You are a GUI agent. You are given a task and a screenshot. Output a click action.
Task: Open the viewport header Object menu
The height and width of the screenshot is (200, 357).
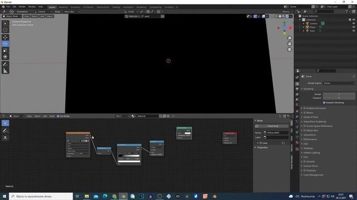(x=50, y=16)
